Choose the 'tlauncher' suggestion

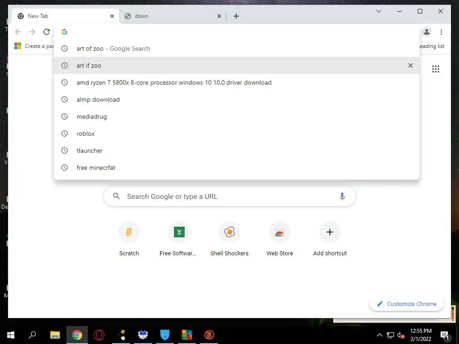click(237, 150)
